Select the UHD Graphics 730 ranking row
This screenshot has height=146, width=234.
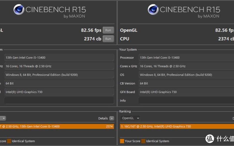coord(177,126)
